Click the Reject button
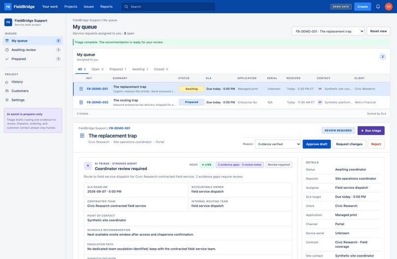Screen dimensions: 397x259 (x=376, y=144)
